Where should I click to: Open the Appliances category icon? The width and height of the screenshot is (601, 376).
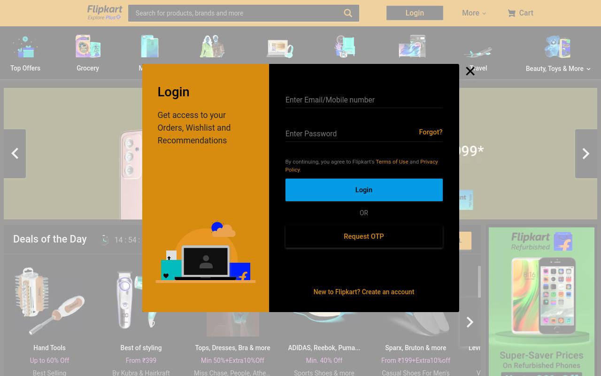pyautogui.click(x=412, y=47)
